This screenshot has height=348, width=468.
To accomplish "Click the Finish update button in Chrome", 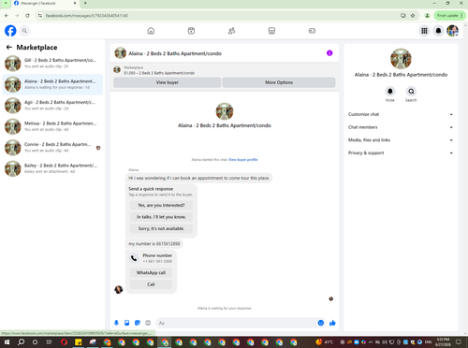I will pos(449,15).
